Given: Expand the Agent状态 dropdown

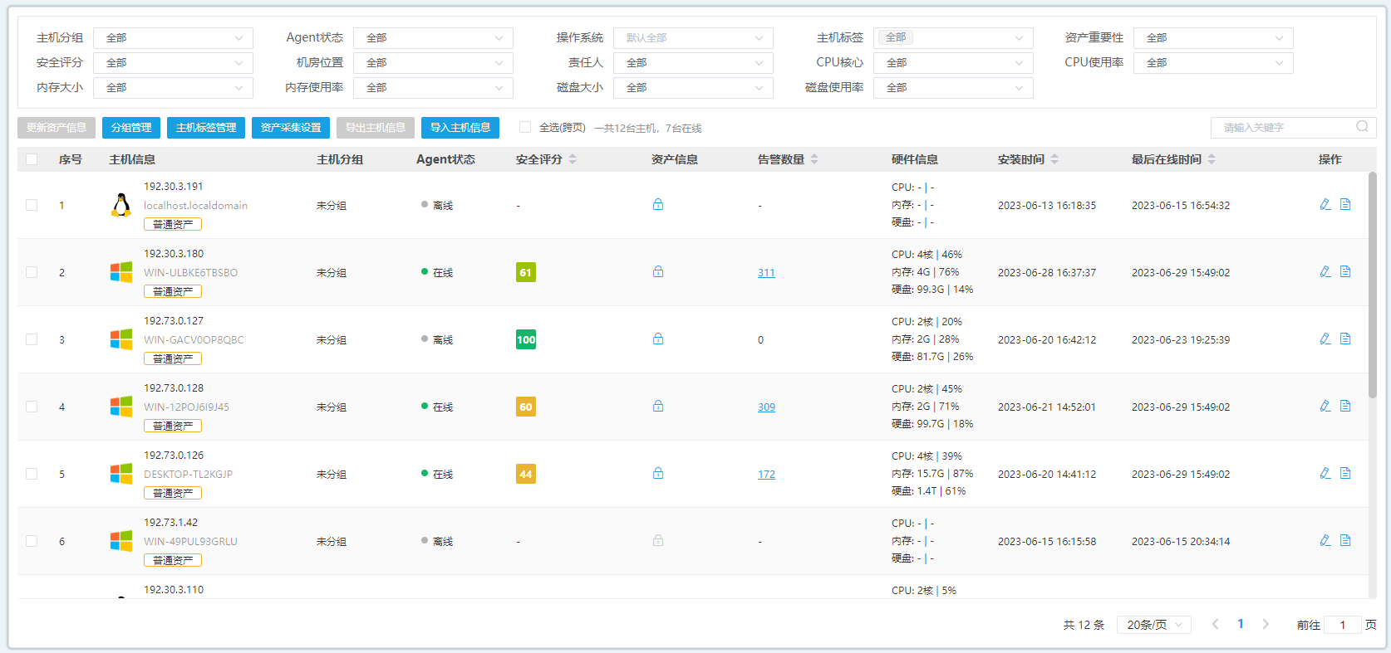Looking at the screenshot, I should coord(433,38).
